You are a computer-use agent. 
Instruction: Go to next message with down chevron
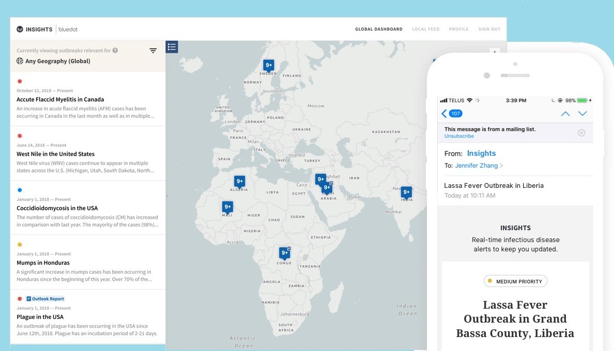pyautogui.click(x=582, y=114)
